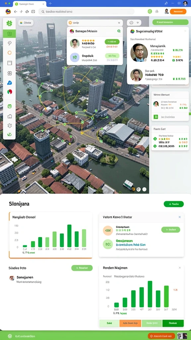
Task: Go forward with the browser forward arrow
Action: click(x=21, y=12)
